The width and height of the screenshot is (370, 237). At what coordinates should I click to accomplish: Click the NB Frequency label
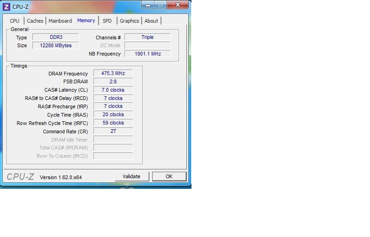click(x=105, y=54)
